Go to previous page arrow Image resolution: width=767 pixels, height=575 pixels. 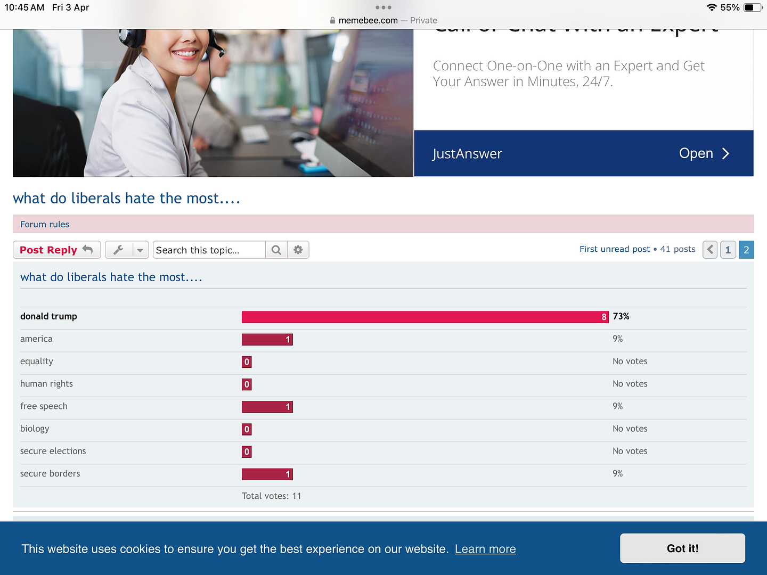click(710, 250)
